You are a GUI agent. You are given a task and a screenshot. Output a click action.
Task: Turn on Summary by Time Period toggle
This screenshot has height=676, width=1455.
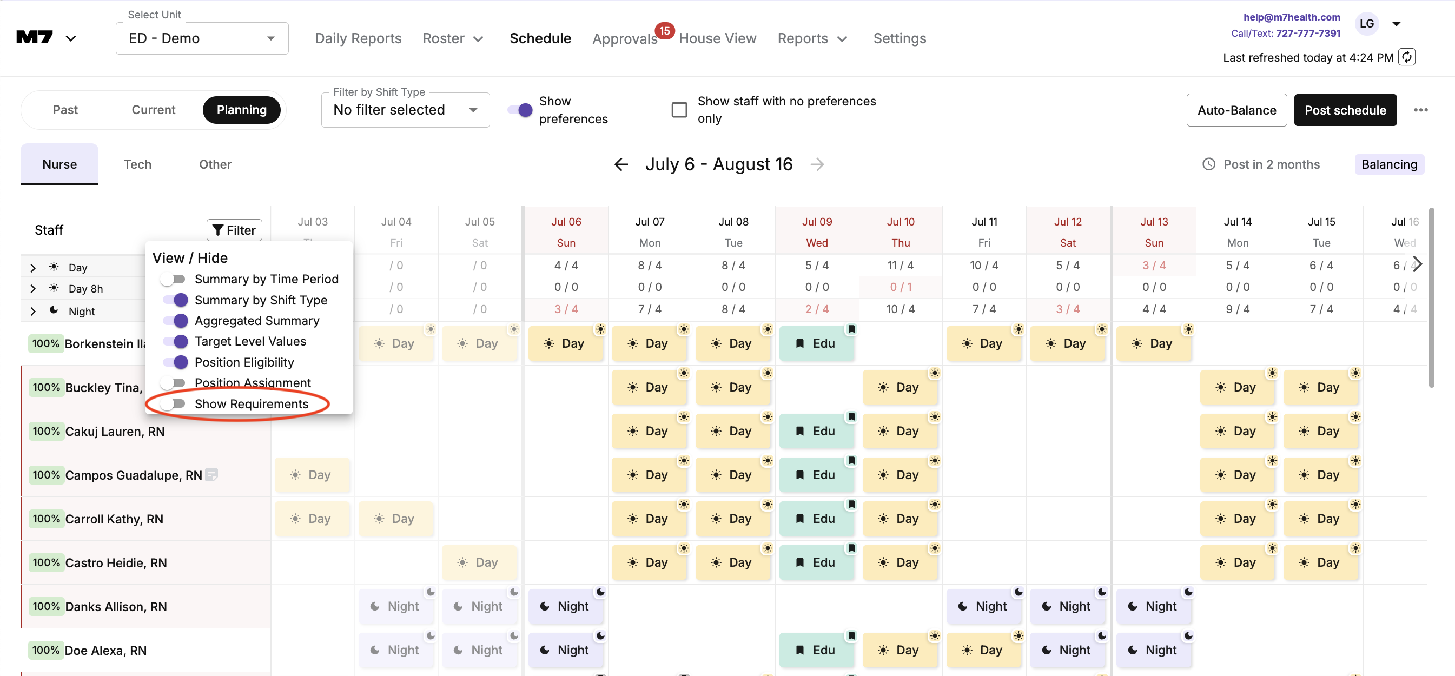[173, 279]
